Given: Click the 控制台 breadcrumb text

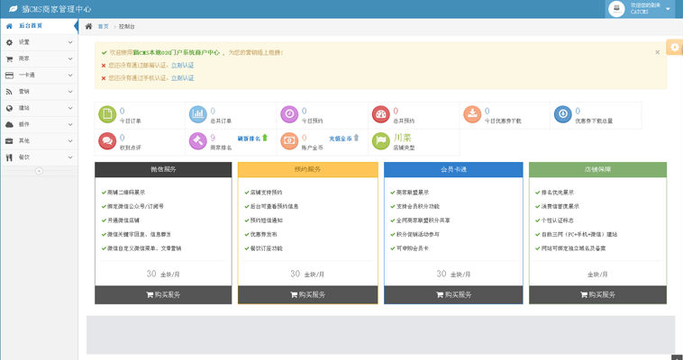Looking at the screenshot, I should (127, 27).
